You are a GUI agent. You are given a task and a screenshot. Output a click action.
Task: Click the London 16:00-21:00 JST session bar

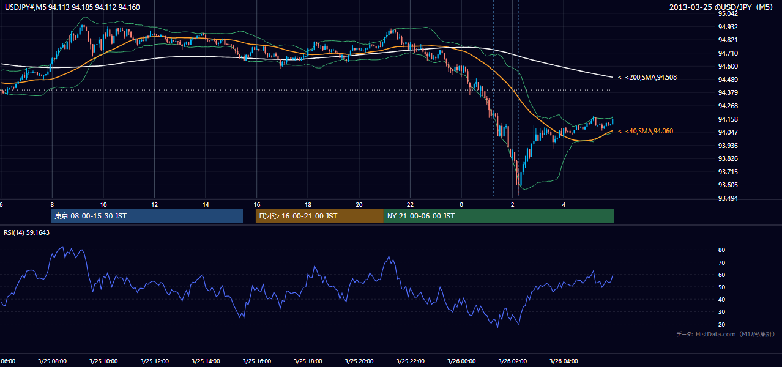click(319, 216)
